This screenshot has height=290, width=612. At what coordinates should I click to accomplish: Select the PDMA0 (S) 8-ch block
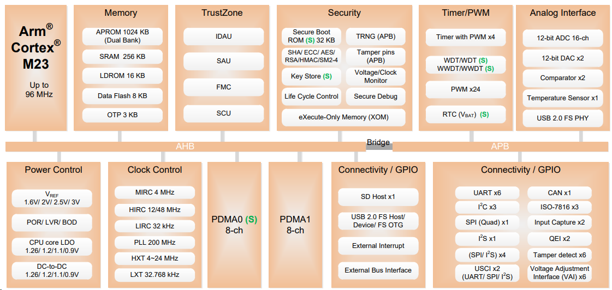coord(234,225)
